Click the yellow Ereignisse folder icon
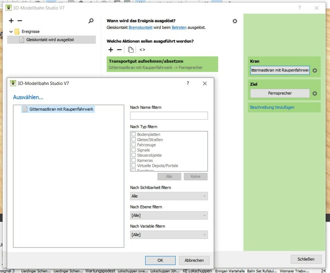Image resolution: width=330 pixels, height=273 pixels. 17,32
